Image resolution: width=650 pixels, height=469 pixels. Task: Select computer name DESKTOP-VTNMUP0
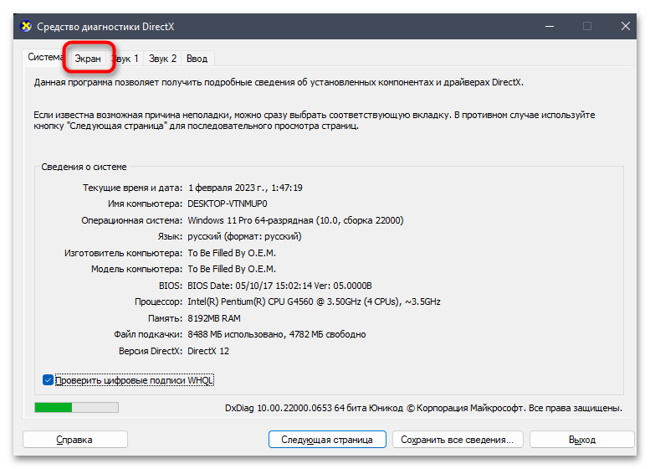(228, 204)
